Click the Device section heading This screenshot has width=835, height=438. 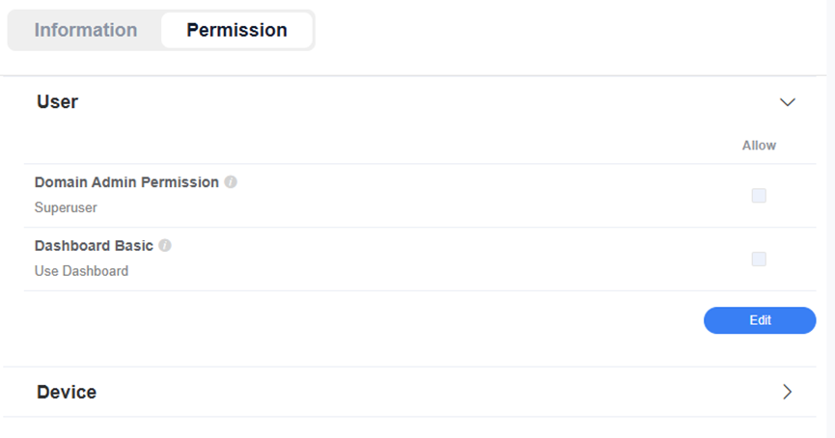67,393
